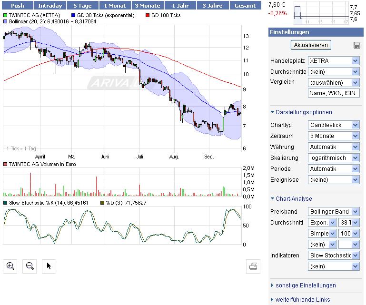Select the 3 Monate time range tab
The image size is (366, 305).
148,6
